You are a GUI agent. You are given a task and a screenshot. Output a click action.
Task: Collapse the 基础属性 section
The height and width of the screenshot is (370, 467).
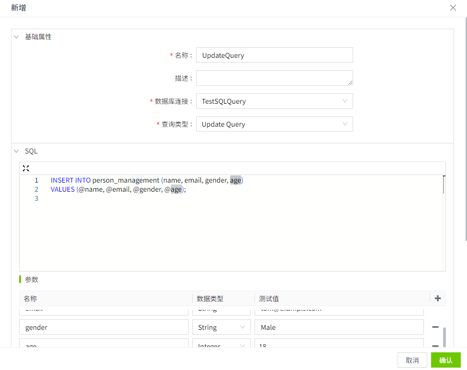[x=16, y=37]
